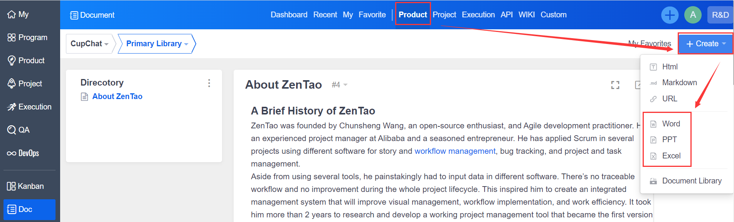Switch to the WIKI tab
This screenshot has height=222, width=734.
[526, 15]
